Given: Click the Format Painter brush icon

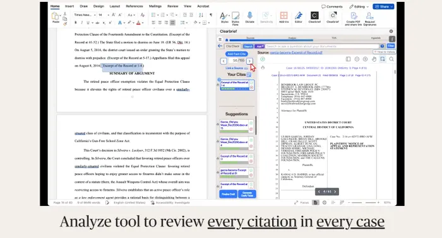Looking at the screenshot, I should 65,24.
